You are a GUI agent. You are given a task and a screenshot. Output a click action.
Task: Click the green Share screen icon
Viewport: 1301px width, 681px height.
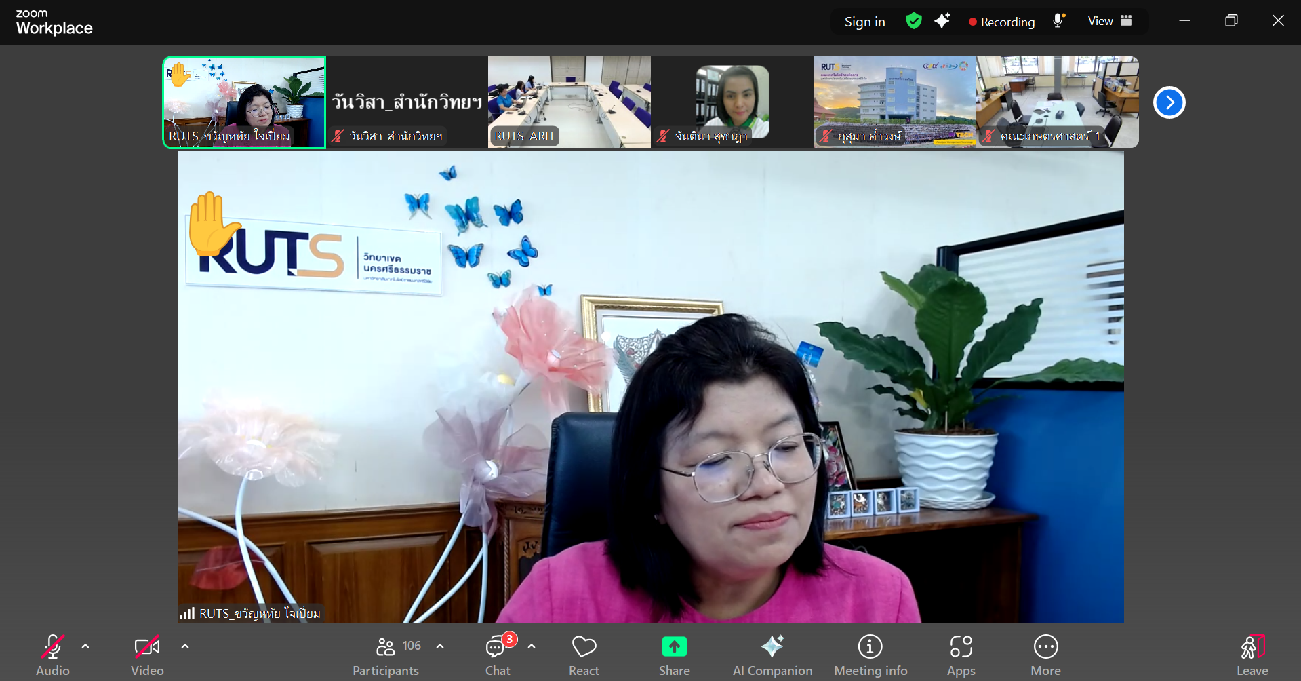coord(674,647)
